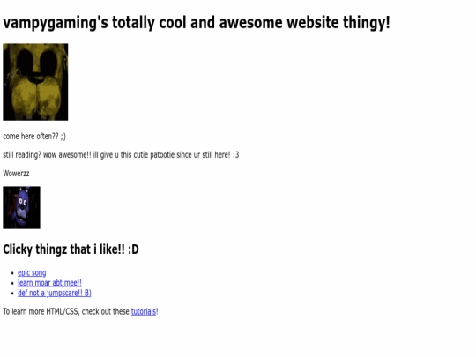Open the "epic song" link
476x357 pixels.
click(x=32, y=273)
